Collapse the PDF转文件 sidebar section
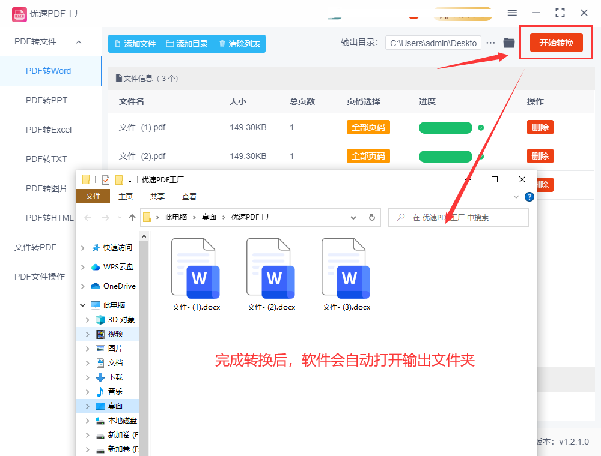This screenshot has width=601, height=456. 79,42
